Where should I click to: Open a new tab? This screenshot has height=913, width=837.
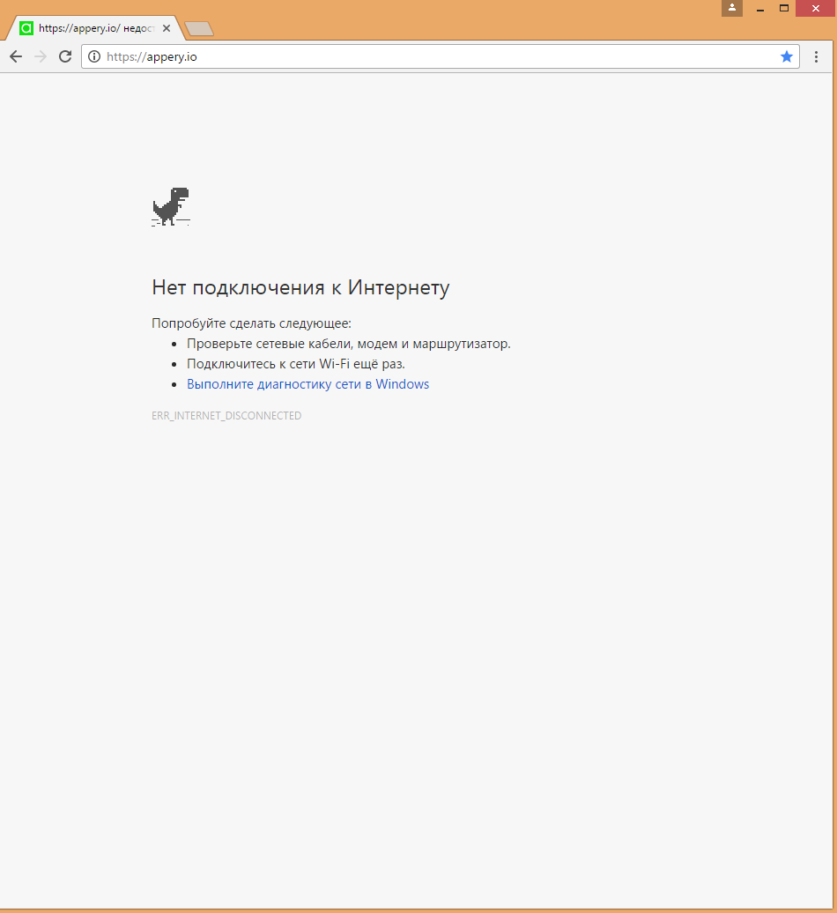pos(199,29)
